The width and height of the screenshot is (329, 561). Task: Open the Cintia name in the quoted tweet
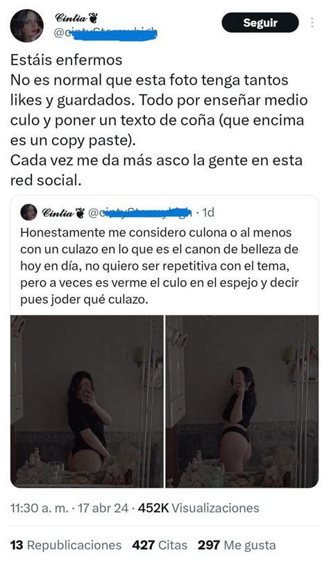(x=58, y=213)
